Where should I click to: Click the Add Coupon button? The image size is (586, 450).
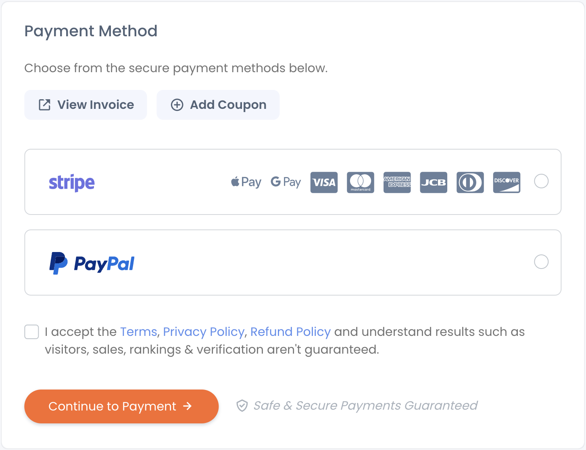(218, 105)
